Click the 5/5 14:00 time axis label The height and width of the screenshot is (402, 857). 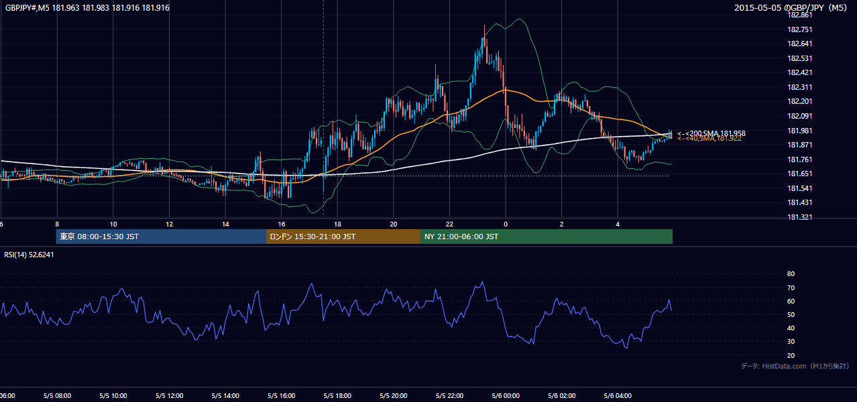pyautogui.click(x=225, y=396)
